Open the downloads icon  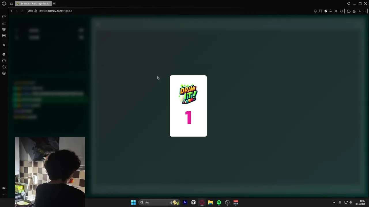click(x=359, y=11)
